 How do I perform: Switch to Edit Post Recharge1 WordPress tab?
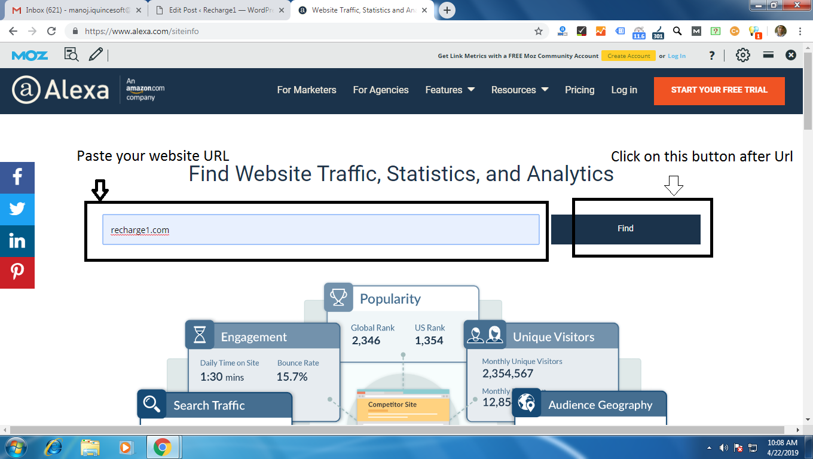pos(218,10)
